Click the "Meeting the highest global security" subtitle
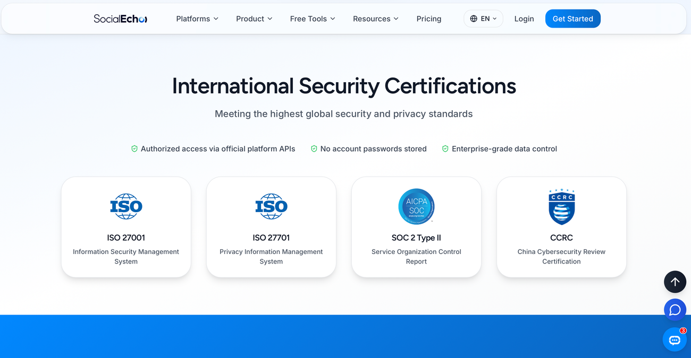The image size is (691, 358). (344, 114)
